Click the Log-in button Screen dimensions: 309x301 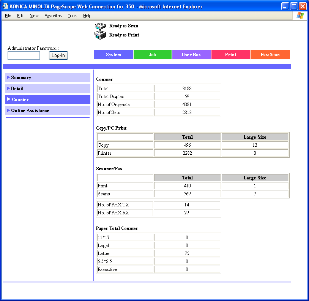(x=58, y=55)
